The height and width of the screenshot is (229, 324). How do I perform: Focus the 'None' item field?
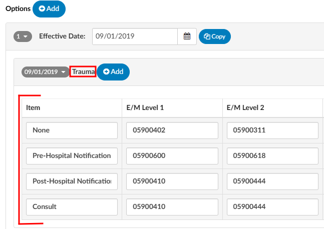[x=72, y=130]
